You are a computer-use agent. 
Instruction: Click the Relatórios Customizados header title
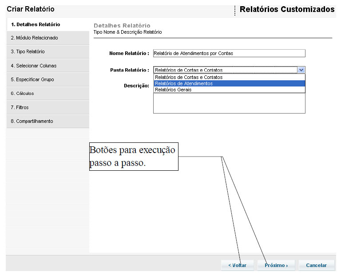pyautogui.click(x=287, y=9)
